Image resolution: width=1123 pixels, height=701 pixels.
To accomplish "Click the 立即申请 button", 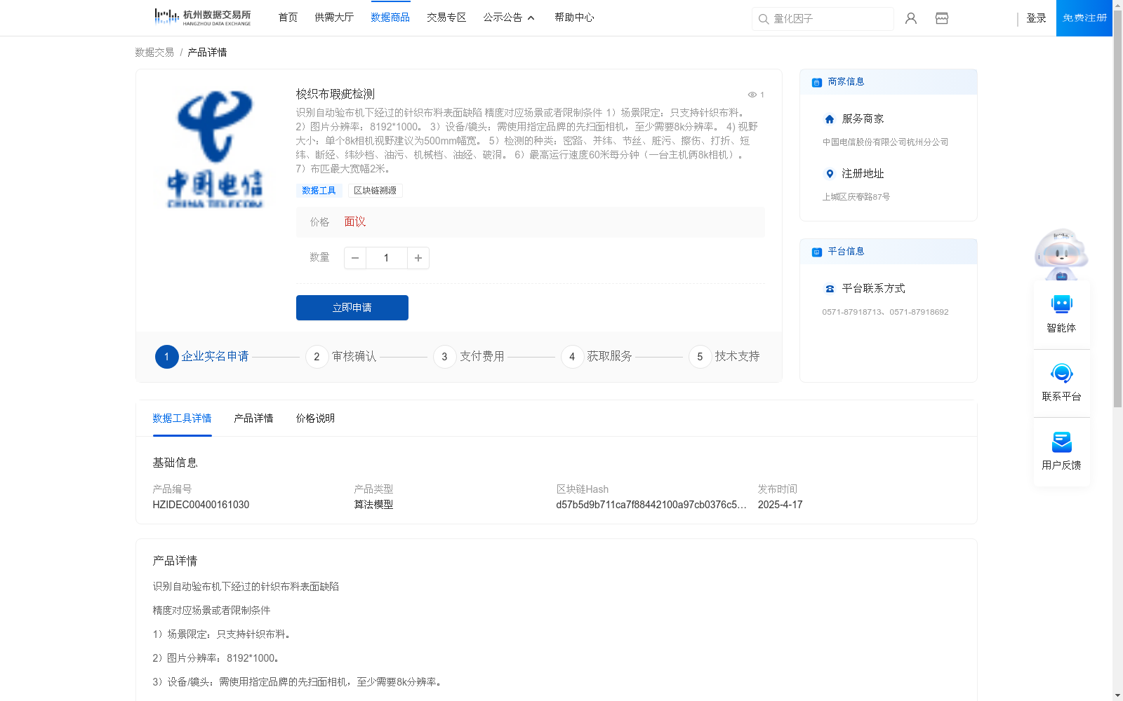I will point(352,308).
